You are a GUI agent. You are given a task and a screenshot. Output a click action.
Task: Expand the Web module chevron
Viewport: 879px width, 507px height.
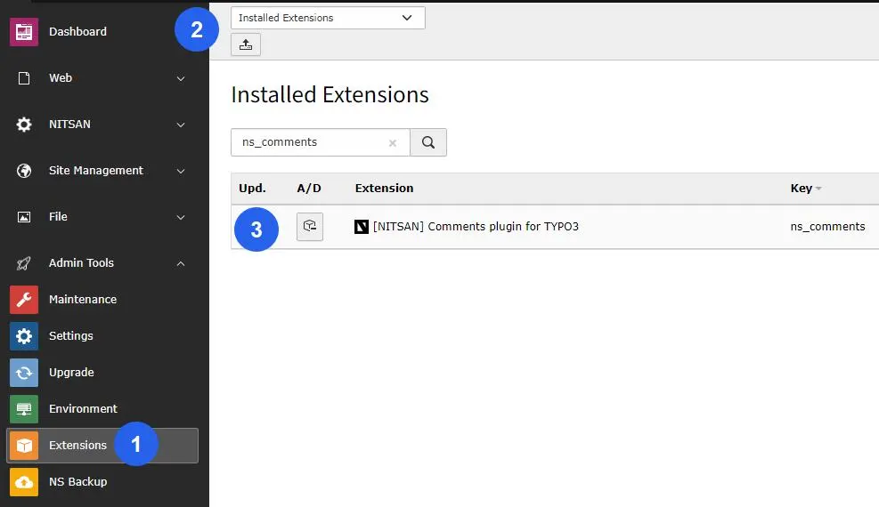coord(181,79)
